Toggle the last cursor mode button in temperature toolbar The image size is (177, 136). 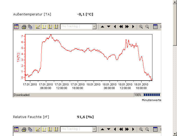tap(56, 27)
